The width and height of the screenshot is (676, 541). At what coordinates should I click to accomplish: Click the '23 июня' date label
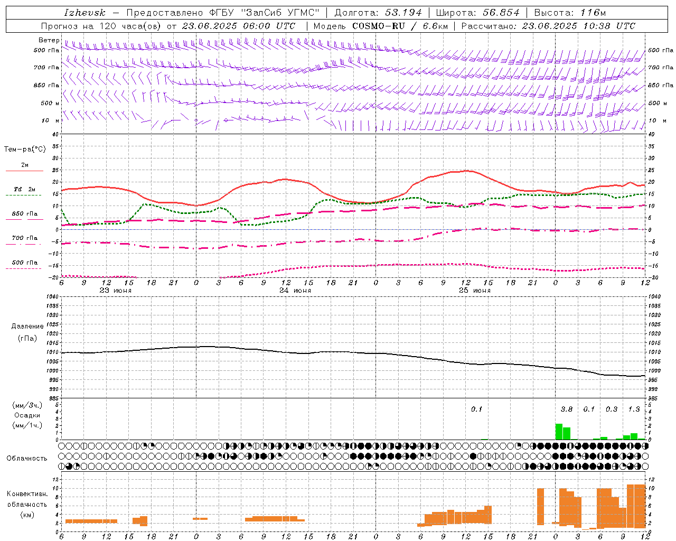[116, 291]
